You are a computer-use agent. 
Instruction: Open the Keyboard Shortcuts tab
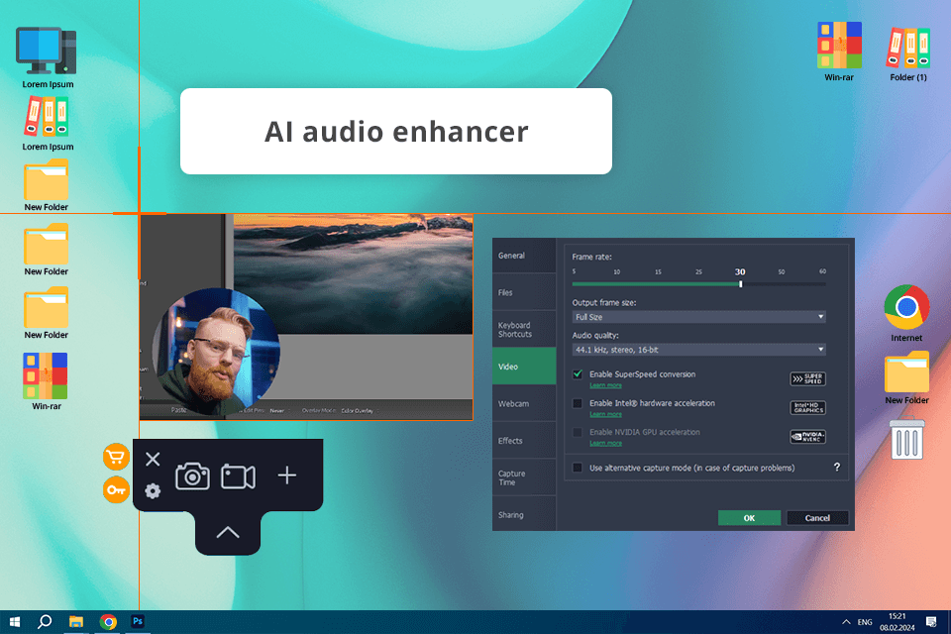click(x=524, y=330)
